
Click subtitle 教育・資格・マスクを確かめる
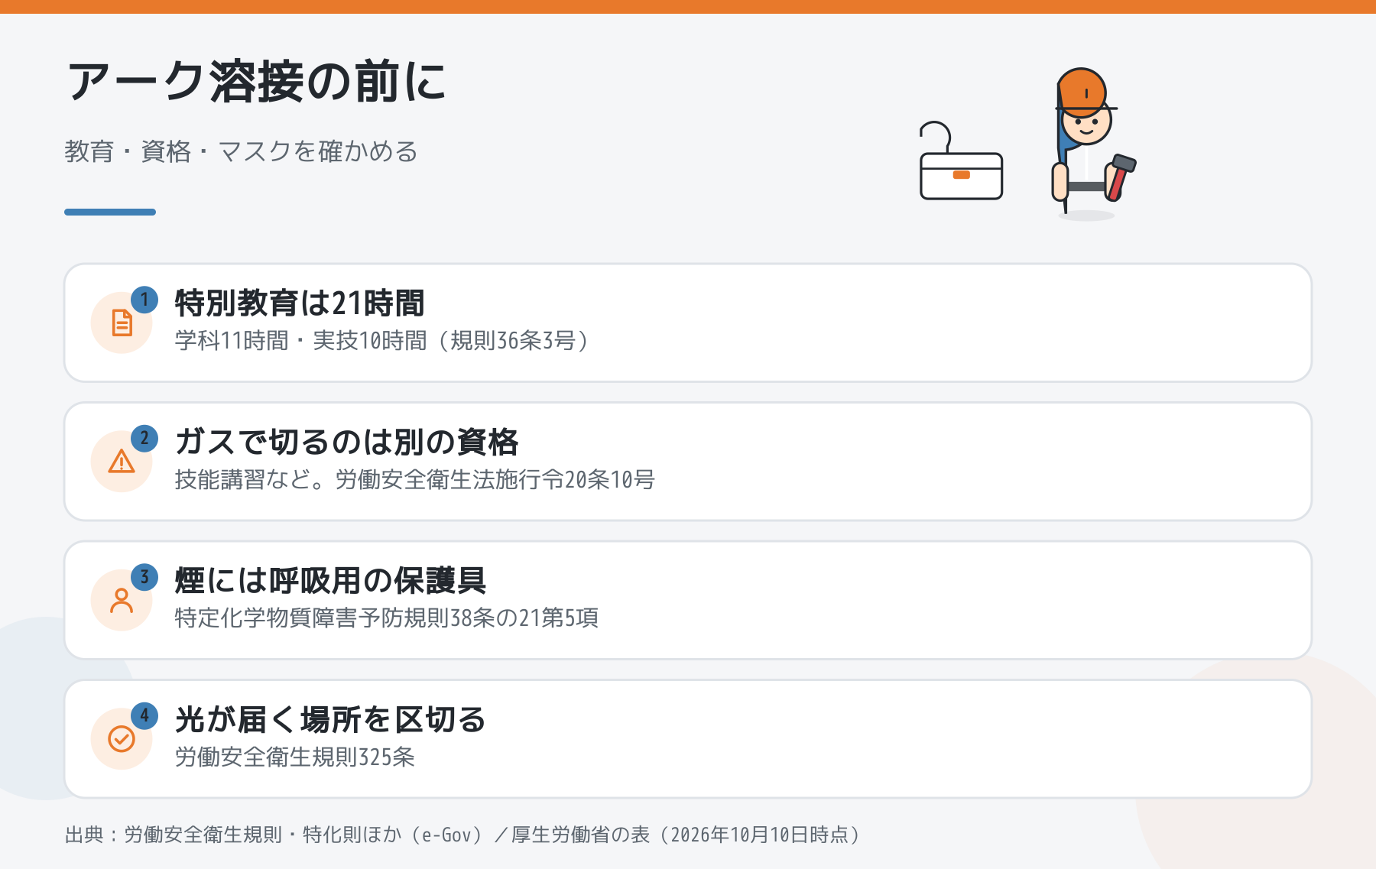point(241,151)
